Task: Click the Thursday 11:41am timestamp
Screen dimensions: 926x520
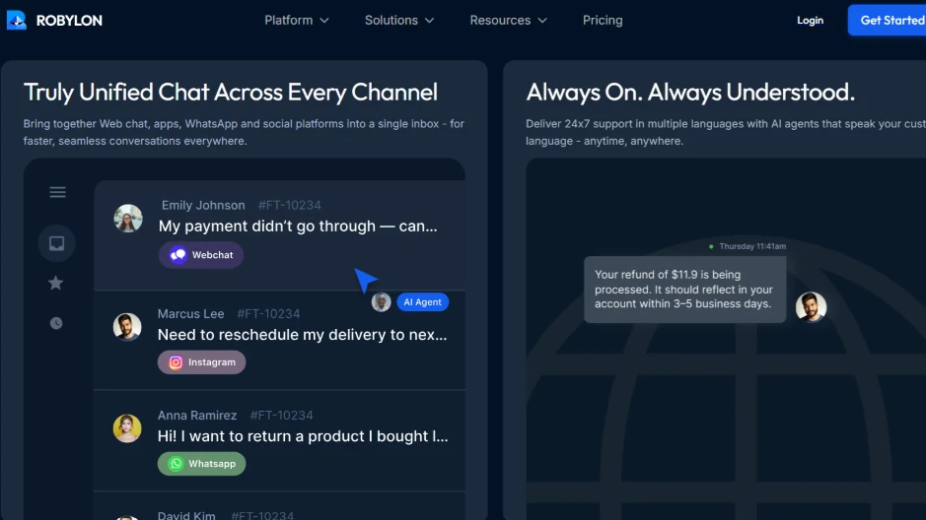Action: click(x=752, y=246)
